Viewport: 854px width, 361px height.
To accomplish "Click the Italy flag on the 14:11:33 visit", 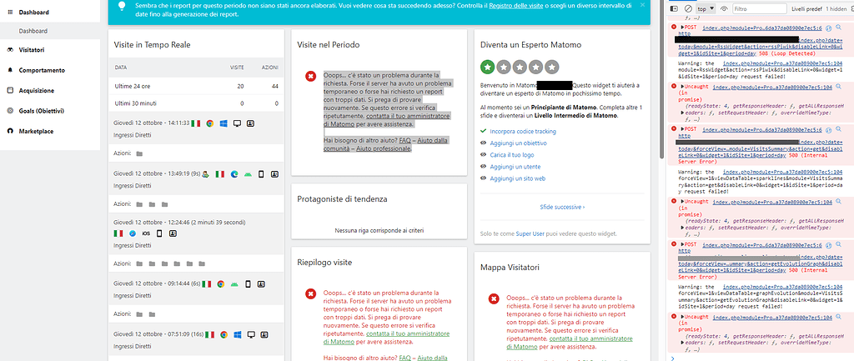I will [x=196, y=123].
